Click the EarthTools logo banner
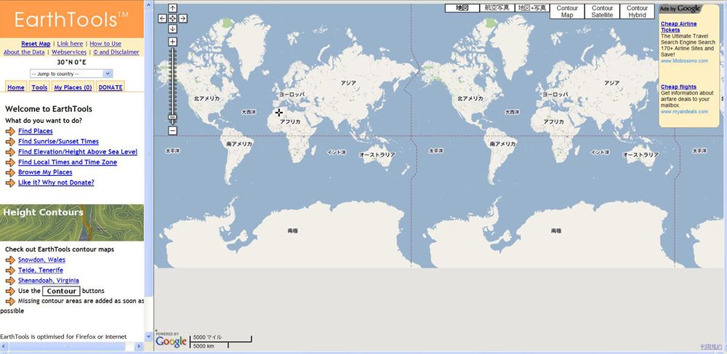The width and height of the screenshot is (727, 354). pyautogui.click(x=72, y=19)
